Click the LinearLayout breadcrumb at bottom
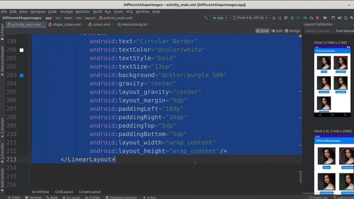The height and width of the screenshot is (199, 354). tap(90, 192)
